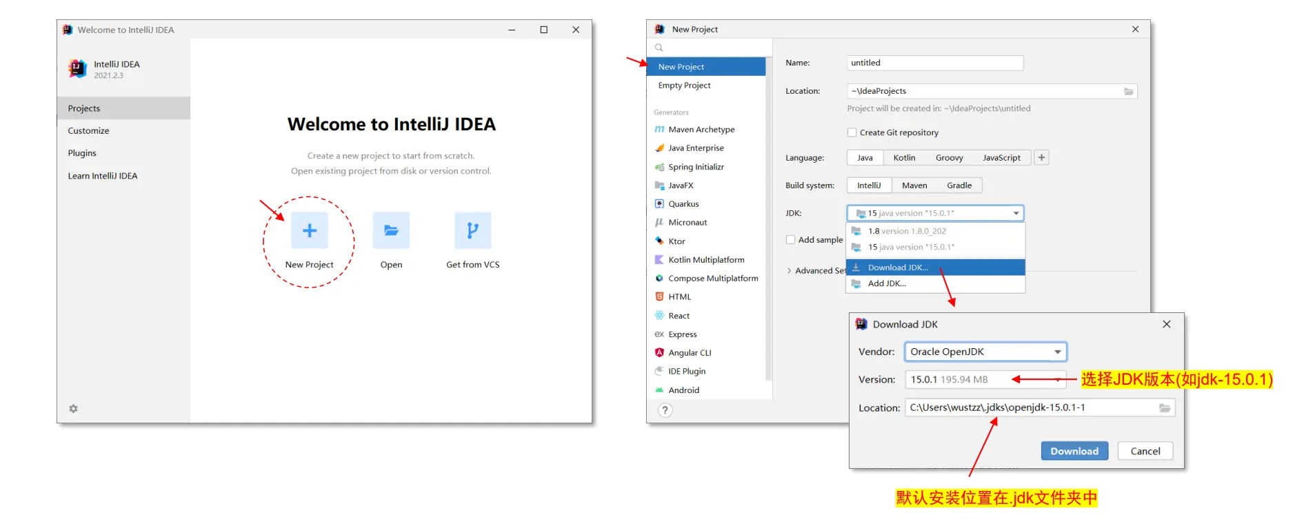Click the New Project plus icon
The image size is (1315, 524).
point(309,230)
